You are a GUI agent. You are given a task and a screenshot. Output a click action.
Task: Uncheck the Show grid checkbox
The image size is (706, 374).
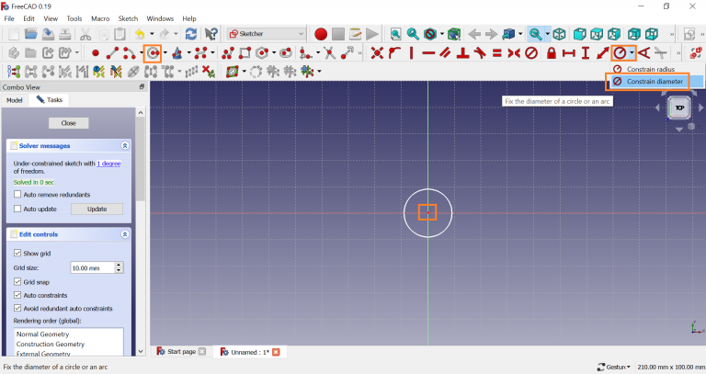coord(18,253)
